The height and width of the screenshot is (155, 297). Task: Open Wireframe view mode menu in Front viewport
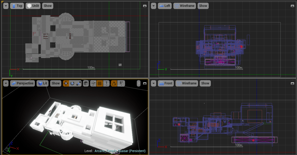coord(187,83)
